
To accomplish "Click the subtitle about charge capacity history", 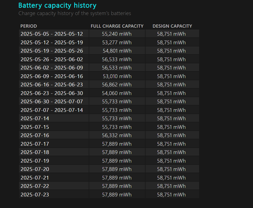I will click(75, 13).
